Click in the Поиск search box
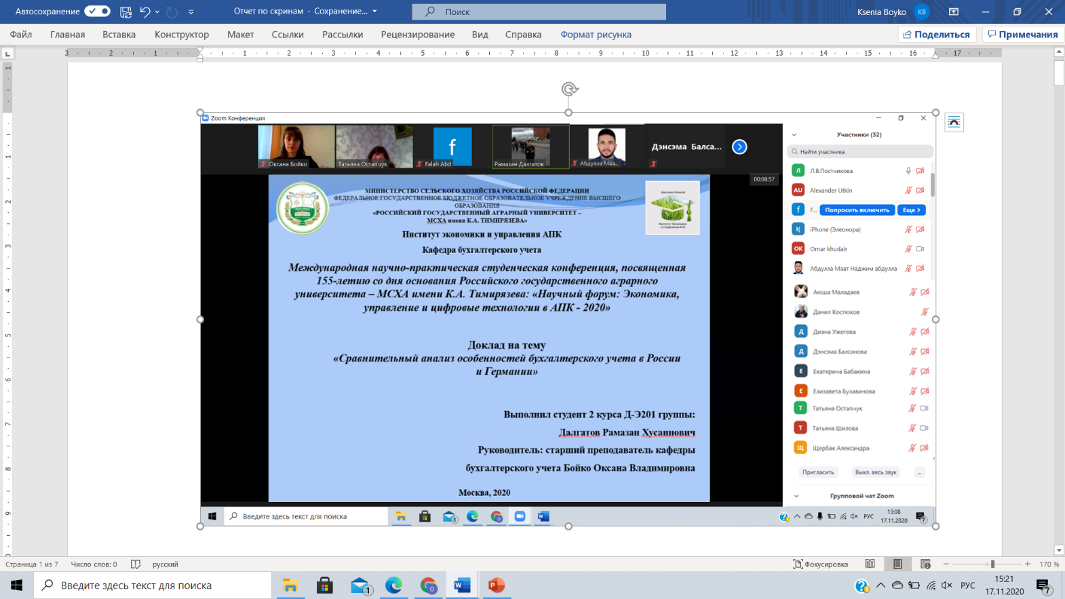Image resolution: width=1065 pixels, height=599 pixels. 539,12
